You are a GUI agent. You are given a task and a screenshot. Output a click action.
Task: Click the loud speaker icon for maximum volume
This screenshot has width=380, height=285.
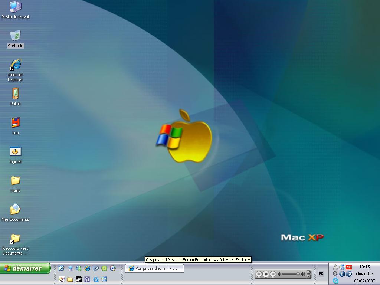(x=303, y=274)
